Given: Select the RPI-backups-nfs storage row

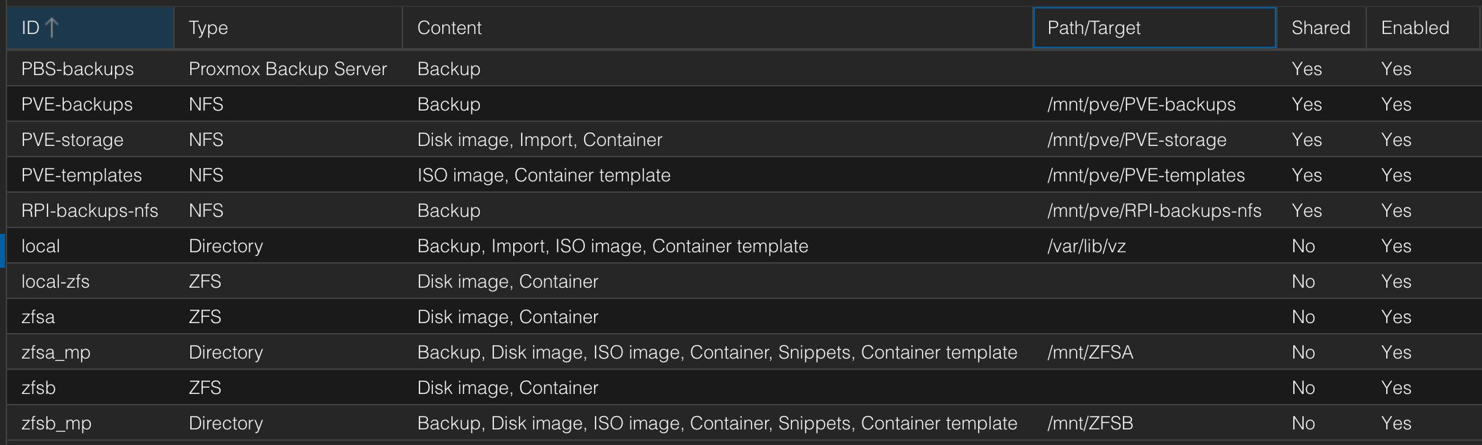Looking at the screenshot, I should pos(89,210).
